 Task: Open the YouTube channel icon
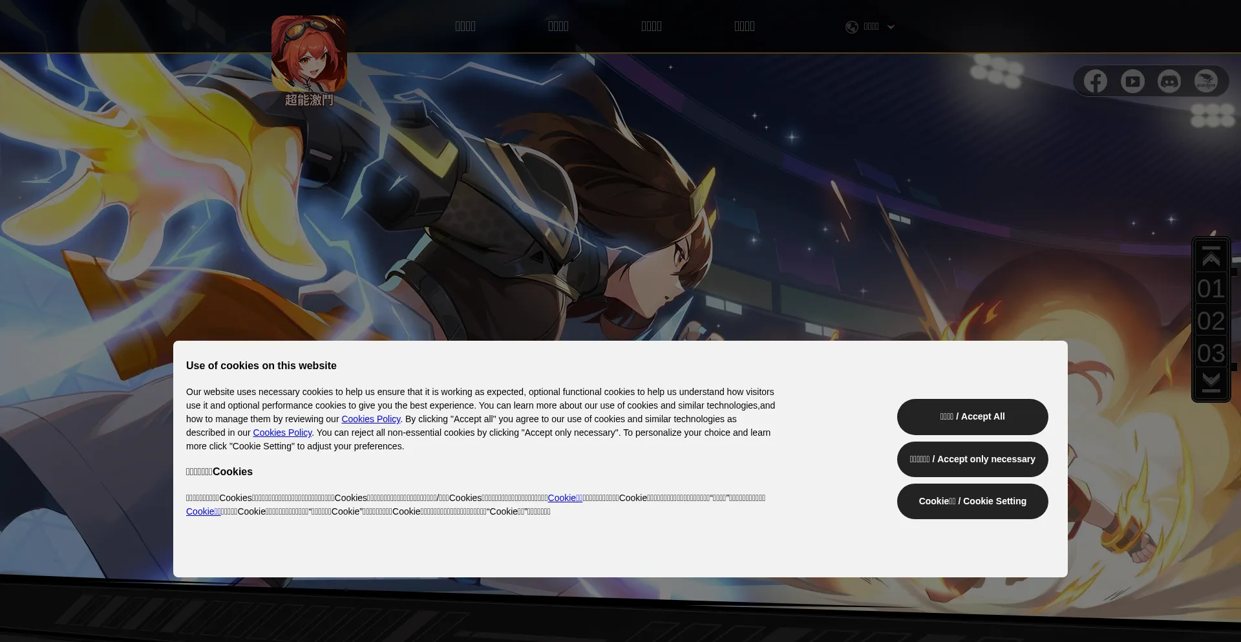[1132, 81]
